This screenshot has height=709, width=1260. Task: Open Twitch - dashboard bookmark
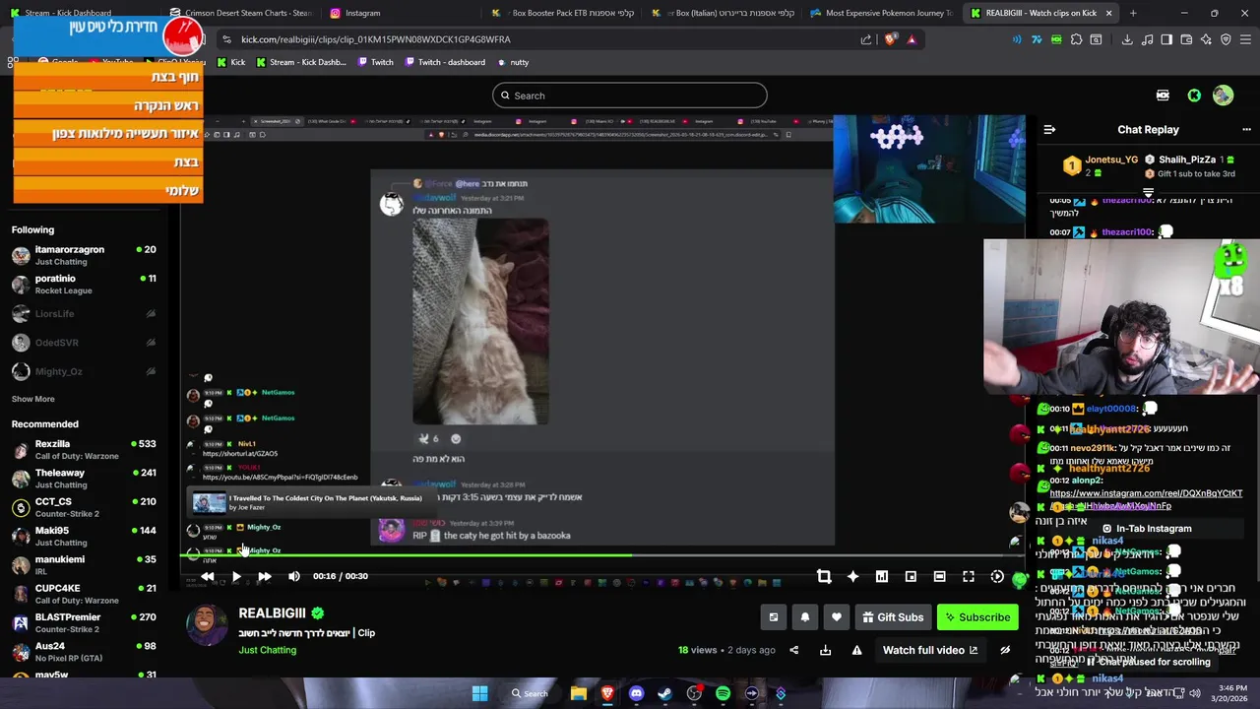click(443, 62)
